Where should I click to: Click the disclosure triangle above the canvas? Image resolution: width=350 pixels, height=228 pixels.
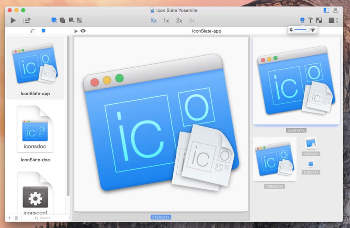pos(76,31)
